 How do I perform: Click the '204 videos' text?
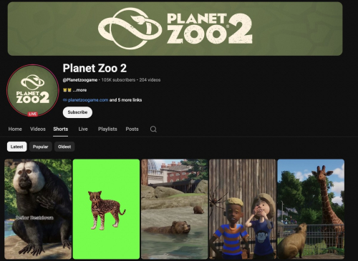[150, 80]
